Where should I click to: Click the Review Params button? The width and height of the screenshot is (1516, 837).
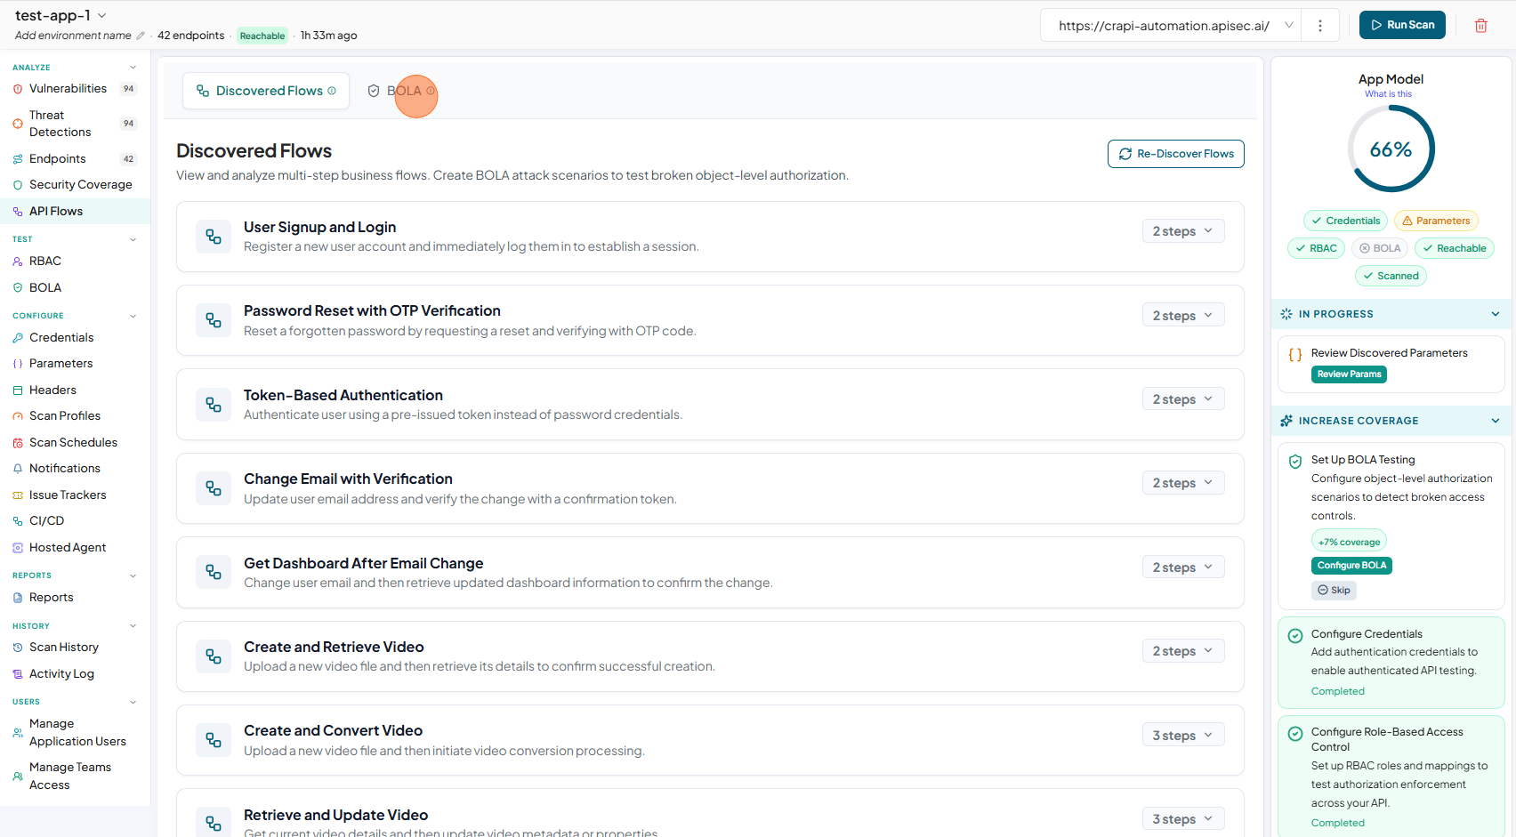[1349, 374]
